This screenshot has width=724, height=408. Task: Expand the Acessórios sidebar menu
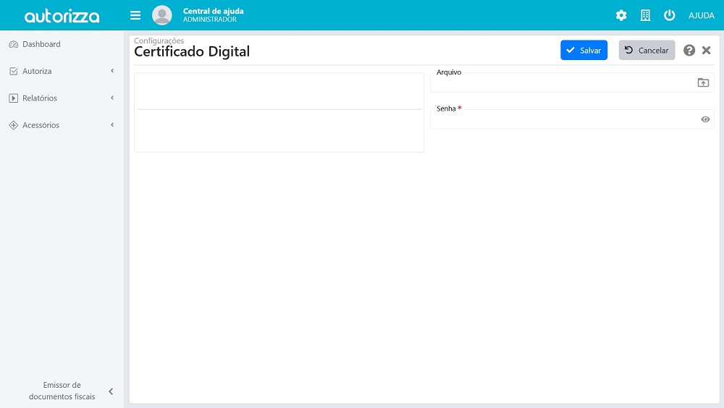coord(62,125)
